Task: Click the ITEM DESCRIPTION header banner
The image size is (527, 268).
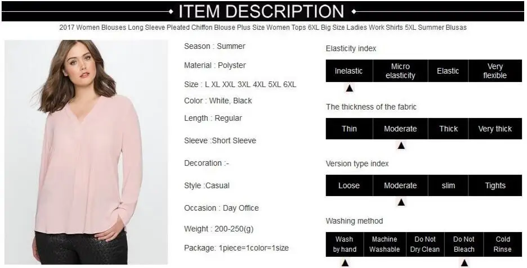Action: 263,11
